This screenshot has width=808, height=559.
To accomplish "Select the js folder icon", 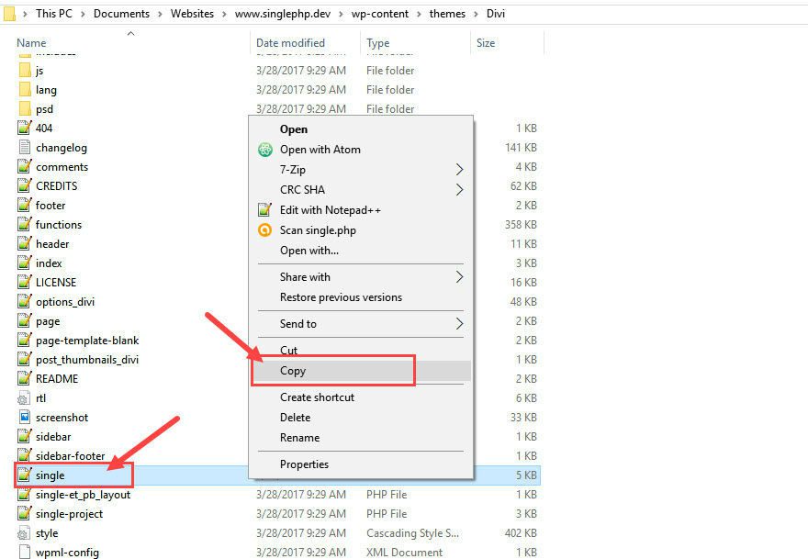I will 25,71.
